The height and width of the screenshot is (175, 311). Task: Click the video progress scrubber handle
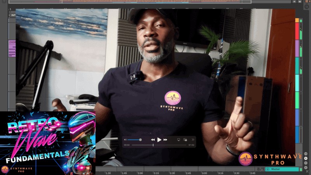pyautogui.click(x=153, y=145)
